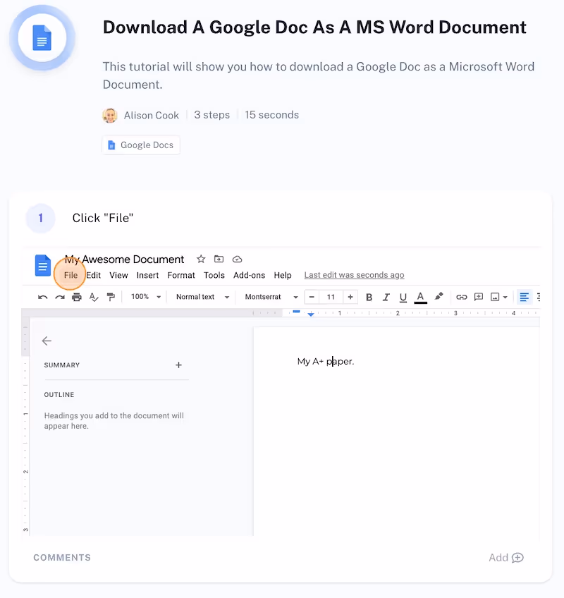The image size is (564, 598).
Task: Click the Print icon in toolbar
Action: point(77,297)
